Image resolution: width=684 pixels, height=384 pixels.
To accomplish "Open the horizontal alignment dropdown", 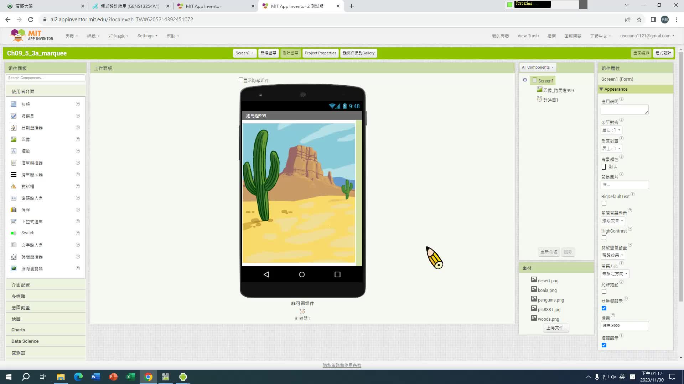I will tap(611, 130).
